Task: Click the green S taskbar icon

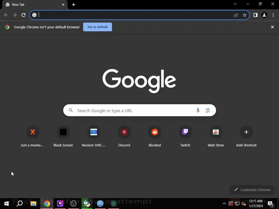Action: [114, 204]
